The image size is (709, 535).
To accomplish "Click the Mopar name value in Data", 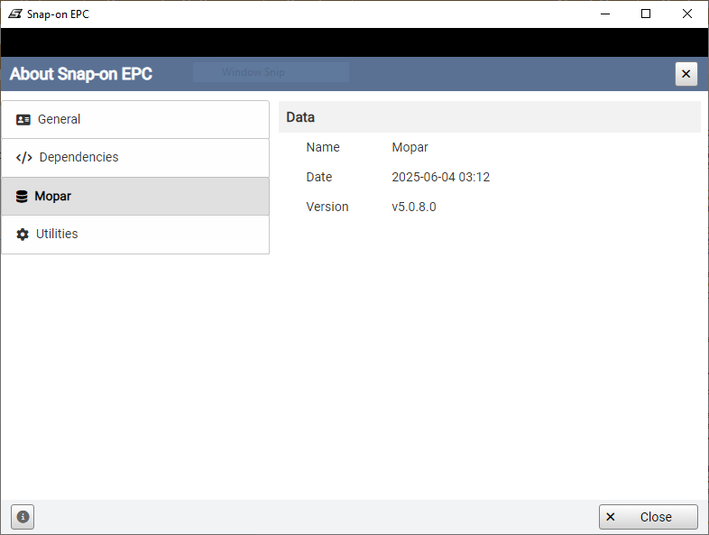I will pyautogui.click(x=410, y=147).
